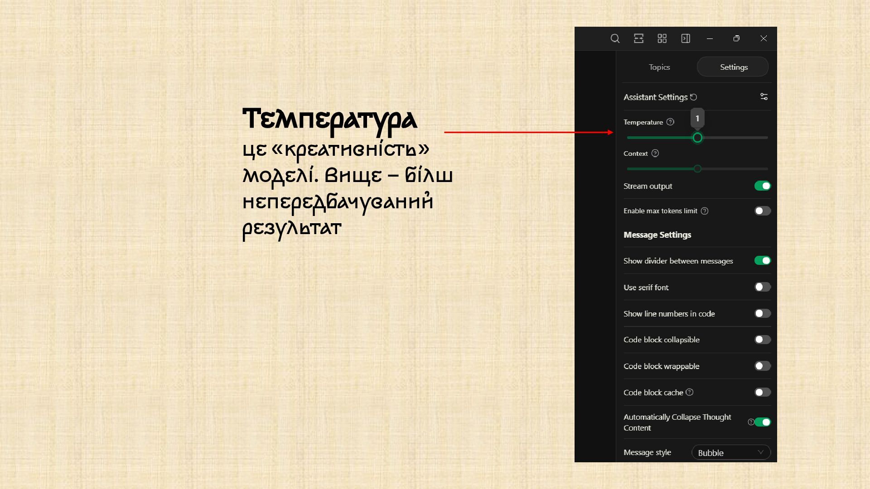The image size is (870, 489).
Task: Click the Temperature slider handle
Action: 697,138
